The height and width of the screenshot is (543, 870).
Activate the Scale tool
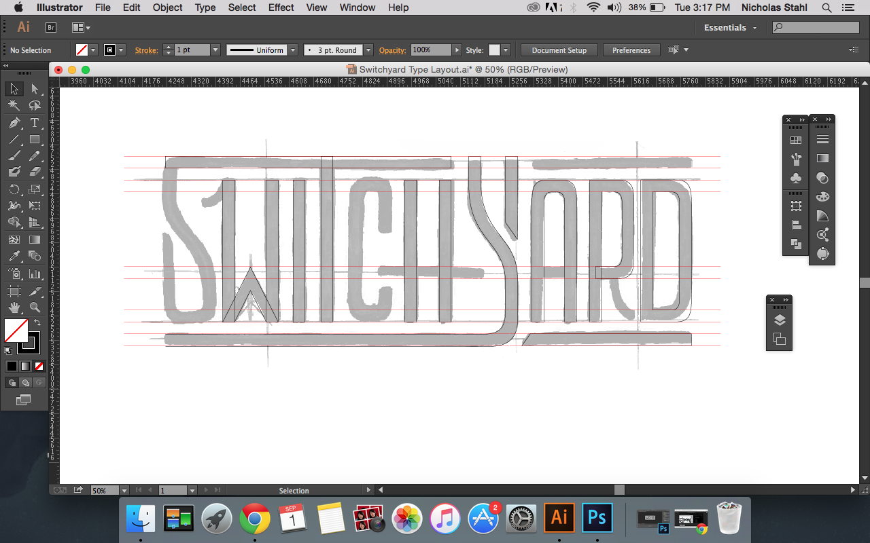(35, 189)
